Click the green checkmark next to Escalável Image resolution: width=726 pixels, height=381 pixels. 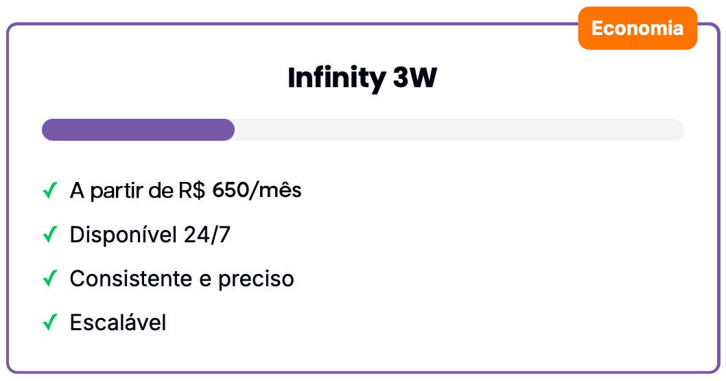[x=49, y=323]
